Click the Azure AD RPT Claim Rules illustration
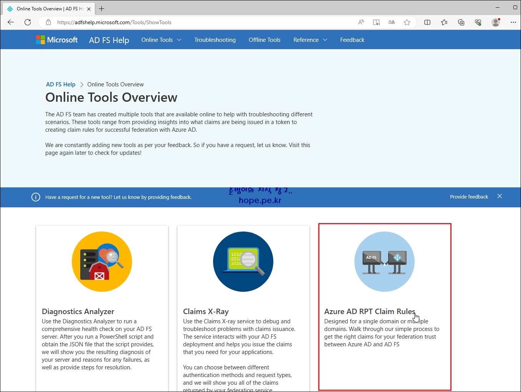Viewport: 521px width, 392px height. (384, 261)
